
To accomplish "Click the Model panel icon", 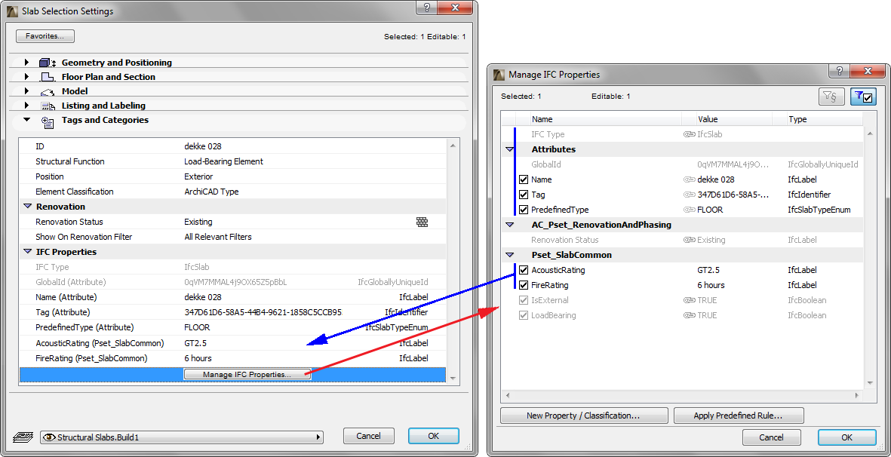I will click(48, 91).
